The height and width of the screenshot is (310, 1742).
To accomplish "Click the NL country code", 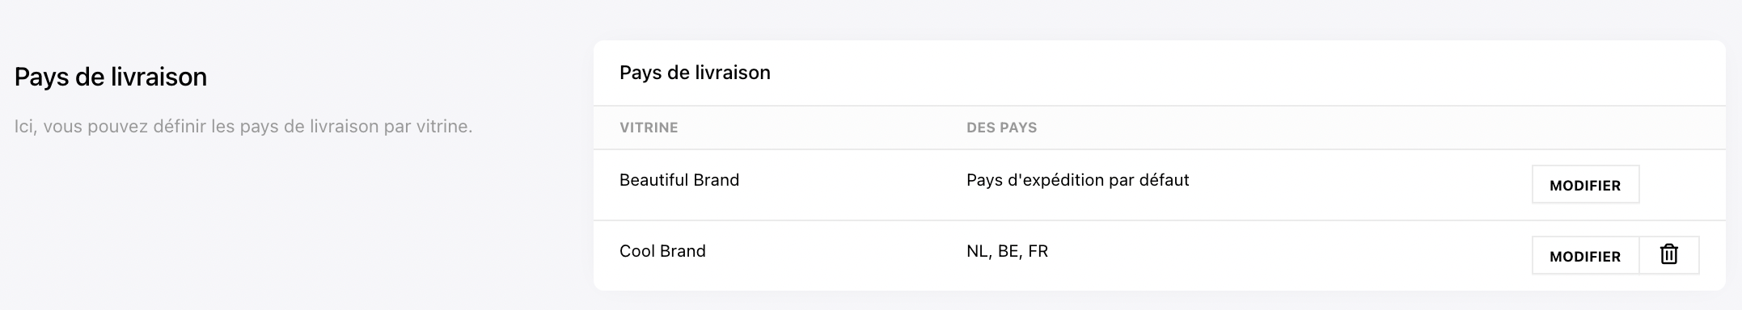I will 977,251.
